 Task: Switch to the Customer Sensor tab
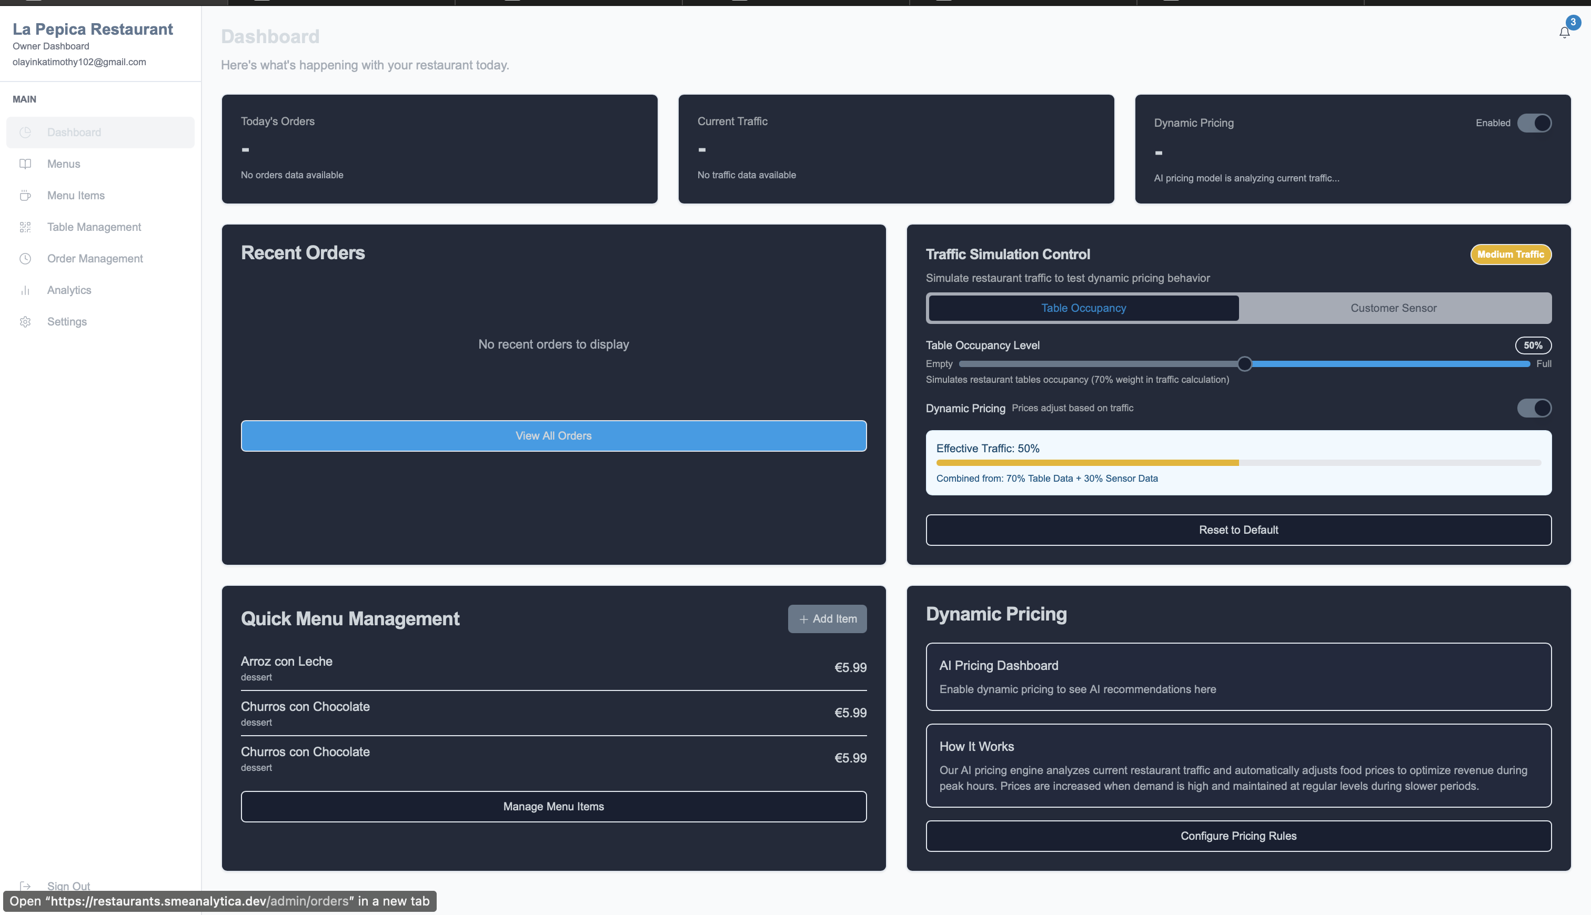click(1393, 308)
